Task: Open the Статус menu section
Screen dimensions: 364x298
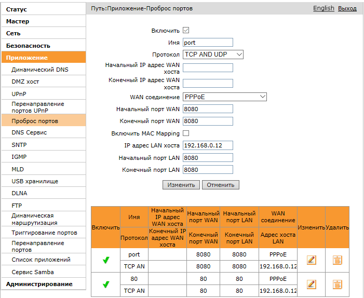Action: pyautogui.click(x=43, y=9)
